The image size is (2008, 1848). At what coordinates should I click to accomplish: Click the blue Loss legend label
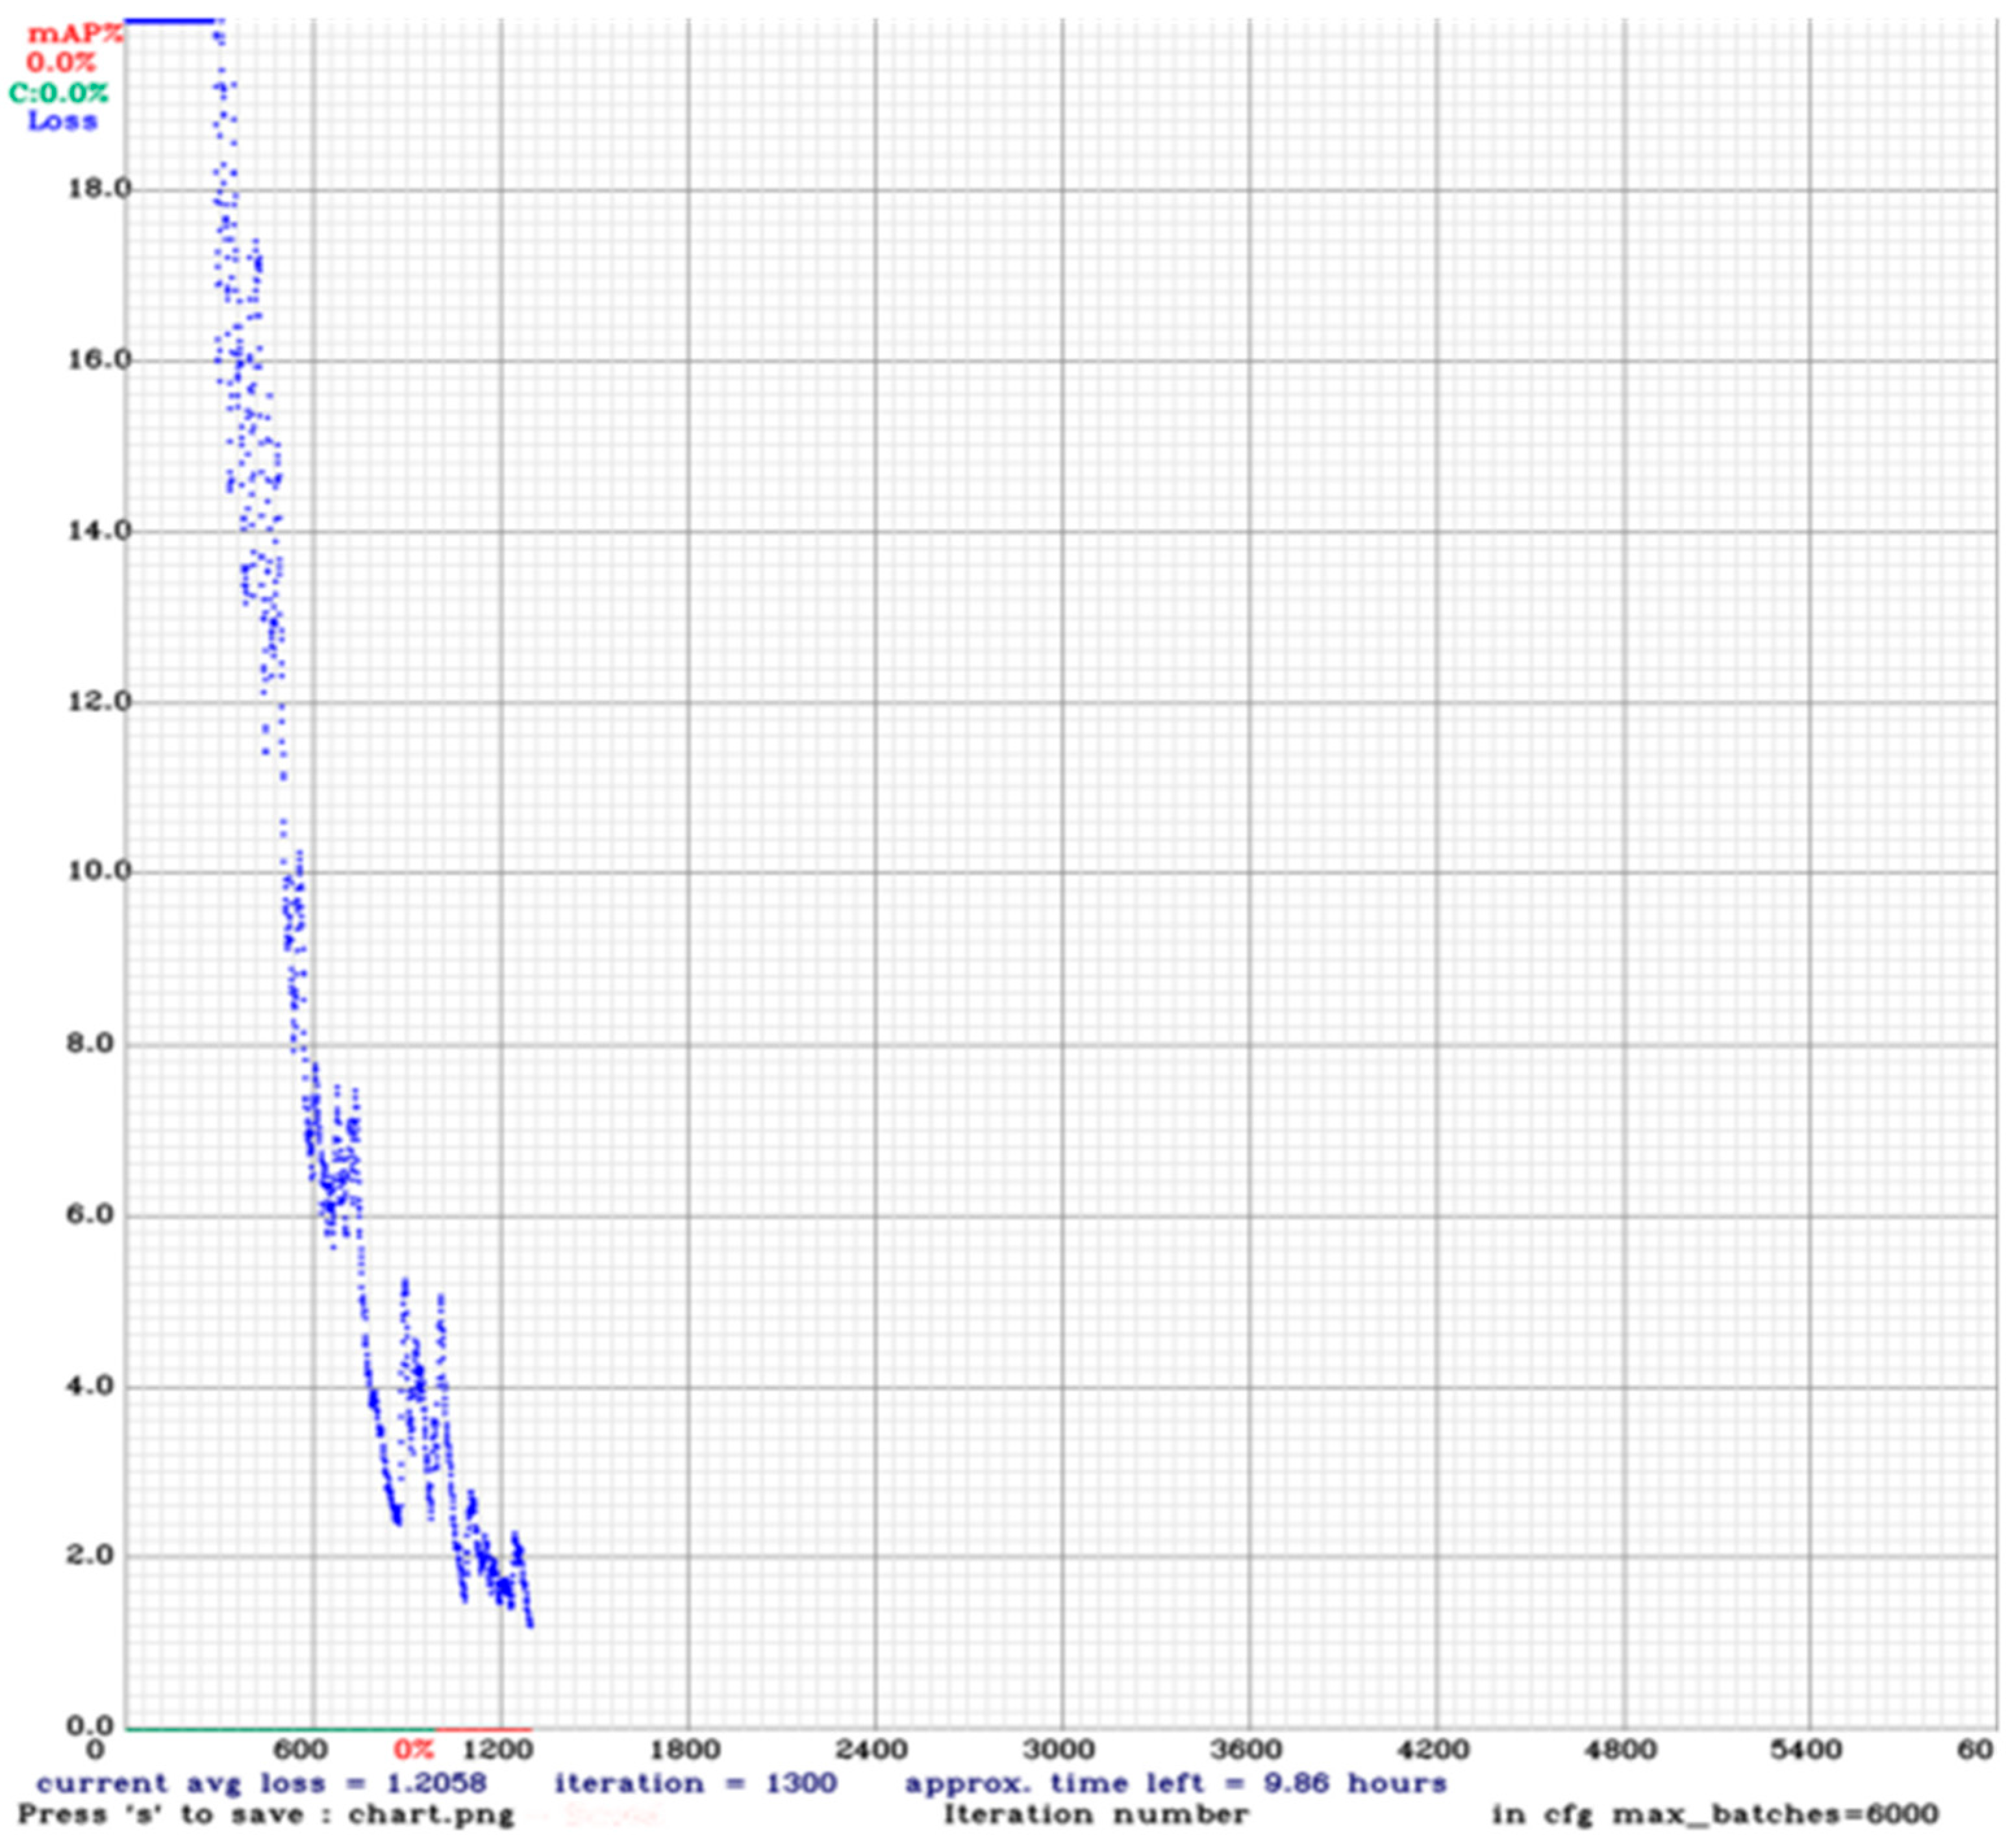coord(62,121)
